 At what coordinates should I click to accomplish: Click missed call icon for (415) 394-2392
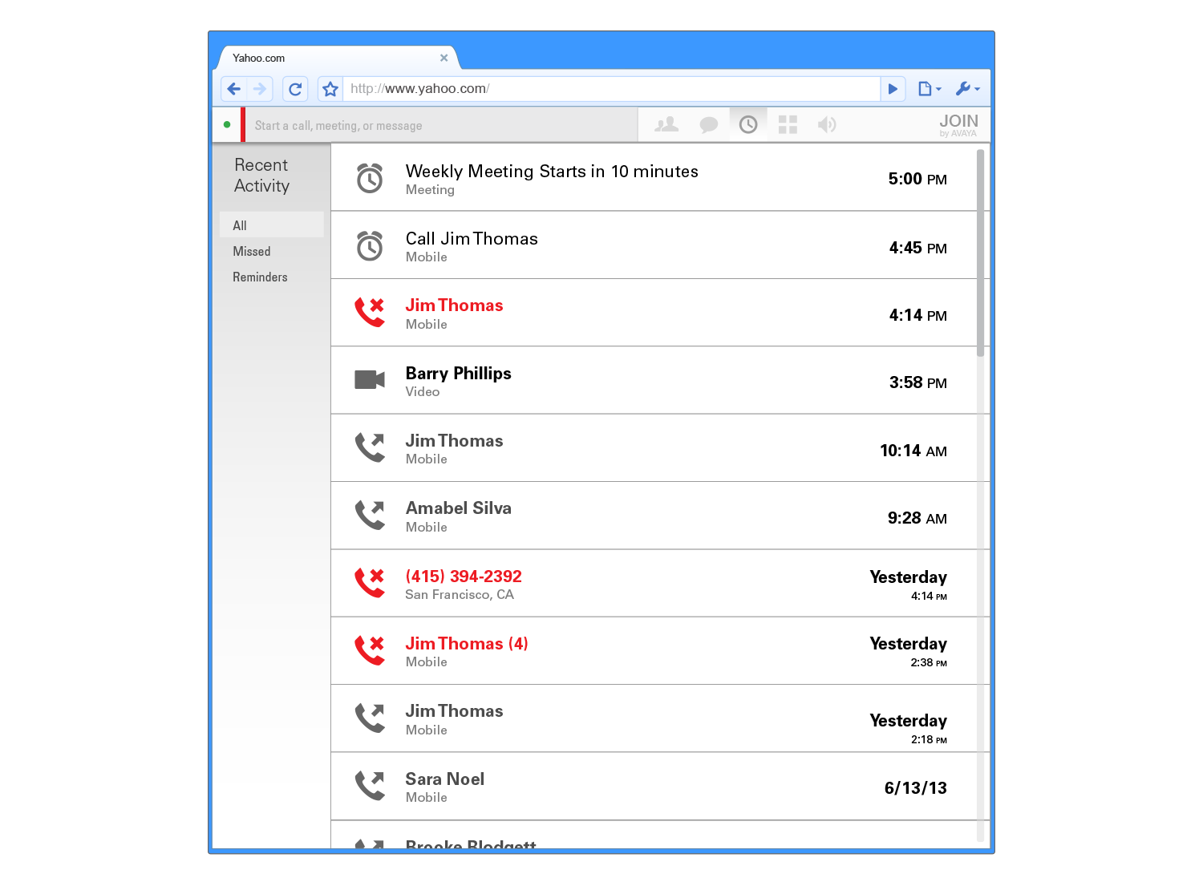coord(370,583)
